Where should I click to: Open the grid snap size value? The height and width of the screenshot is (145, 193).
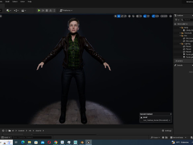pos(140,16)
